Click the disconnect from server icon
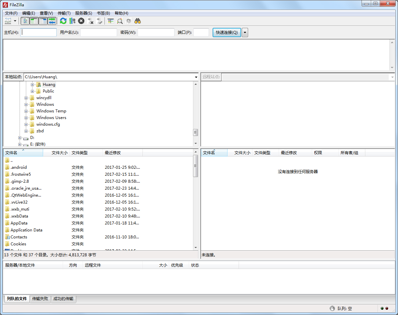398x315 pixels. (x=90, y=21)
